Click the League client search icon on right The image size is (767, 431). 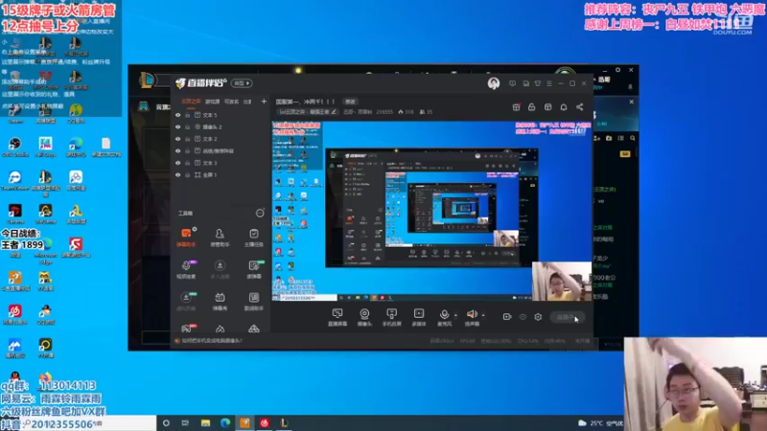coord(633,138)
